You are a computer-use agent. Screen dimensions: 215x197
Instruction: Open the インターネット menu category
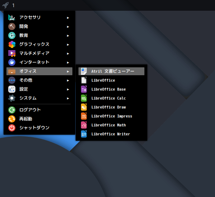39,62
